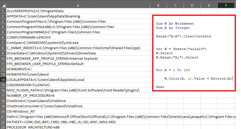Click cell OS=Windows_NT
The width and height of the screenshot is (241, 129).
(78, 111)
